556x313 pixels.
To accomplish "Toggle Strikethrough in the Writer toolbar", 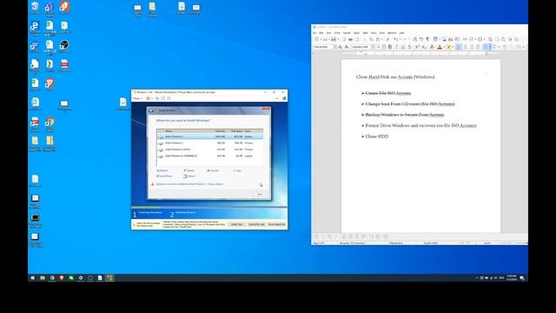I will pos(409,47).
